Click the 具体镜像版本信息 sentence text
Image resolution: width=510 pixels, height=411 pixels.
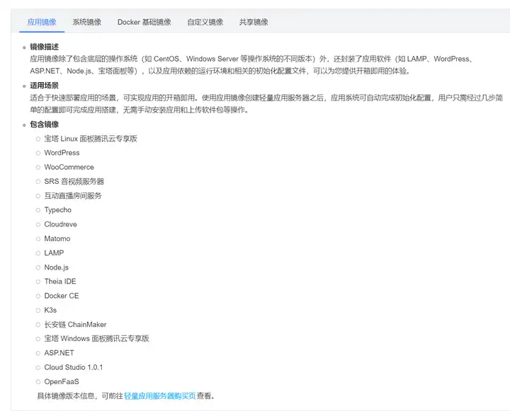coord(125,395)
